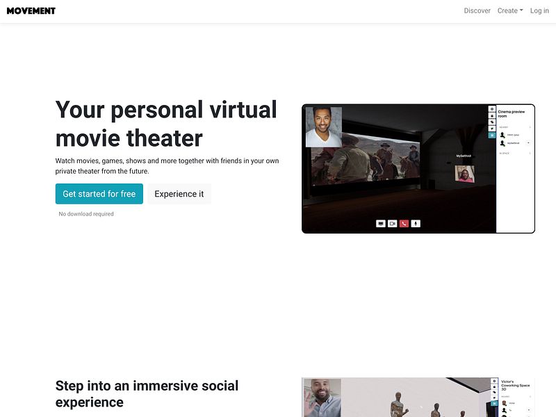Open the gear icon in Victor's Coworking Space preview
Image resolution: width=556 pixels, height=417 pixels.
coord(494,381)
